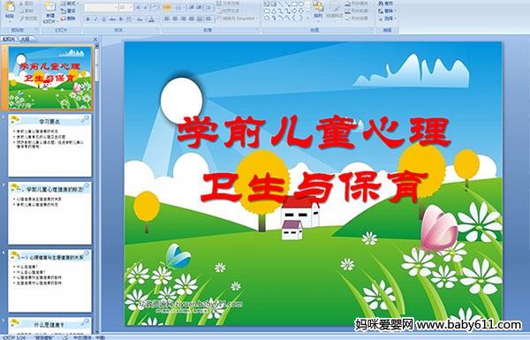530x340 pixels.
Task: Expand the Layout (版式) dropdown
Action: pyautogui.click(x=70, y=4)
